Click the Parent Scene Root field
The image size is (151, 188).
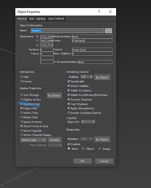tap(92, 50)
